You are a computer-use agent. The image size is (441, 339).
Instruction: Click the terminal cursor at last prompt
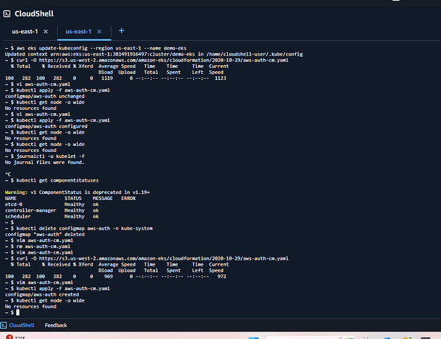click(18, 313)
